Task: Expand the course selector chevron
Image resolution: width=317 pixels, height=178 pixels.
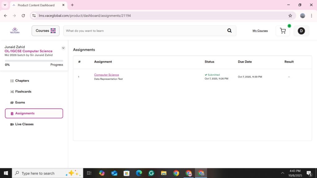Action: click(63, 48)
